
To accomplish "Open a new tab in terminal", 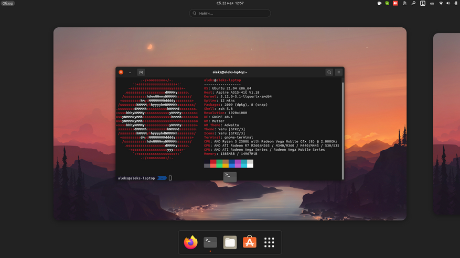I will point(141,72).
